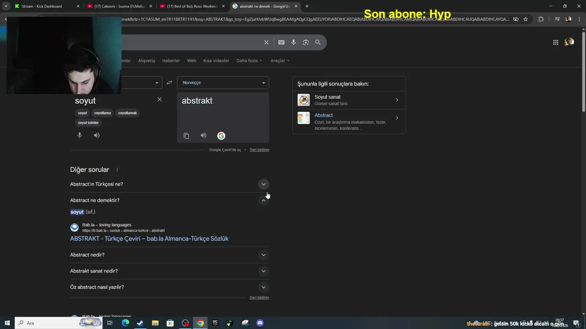Switch to the Kısa videolar search tab
Viewport: 586px width, 329px height.
(216, 61)
